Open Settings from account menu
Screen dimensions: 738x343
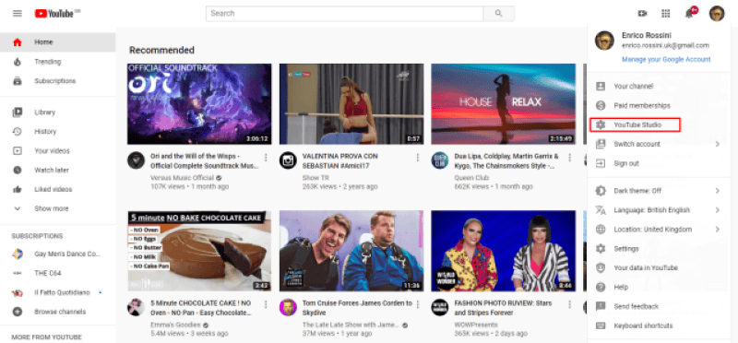tap(659, 249)
